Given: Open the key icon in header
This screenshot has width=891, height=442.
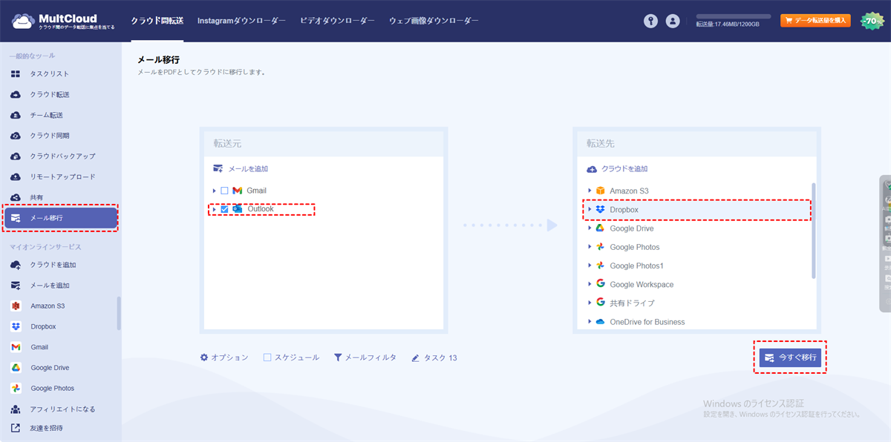Looking at the screenshot, I should 651,22.
